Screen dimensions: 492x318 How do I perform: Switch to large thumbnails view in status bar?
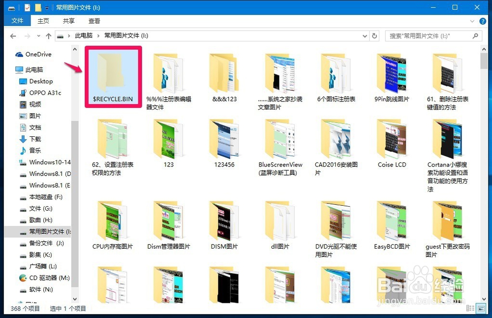tap(481, 309)
